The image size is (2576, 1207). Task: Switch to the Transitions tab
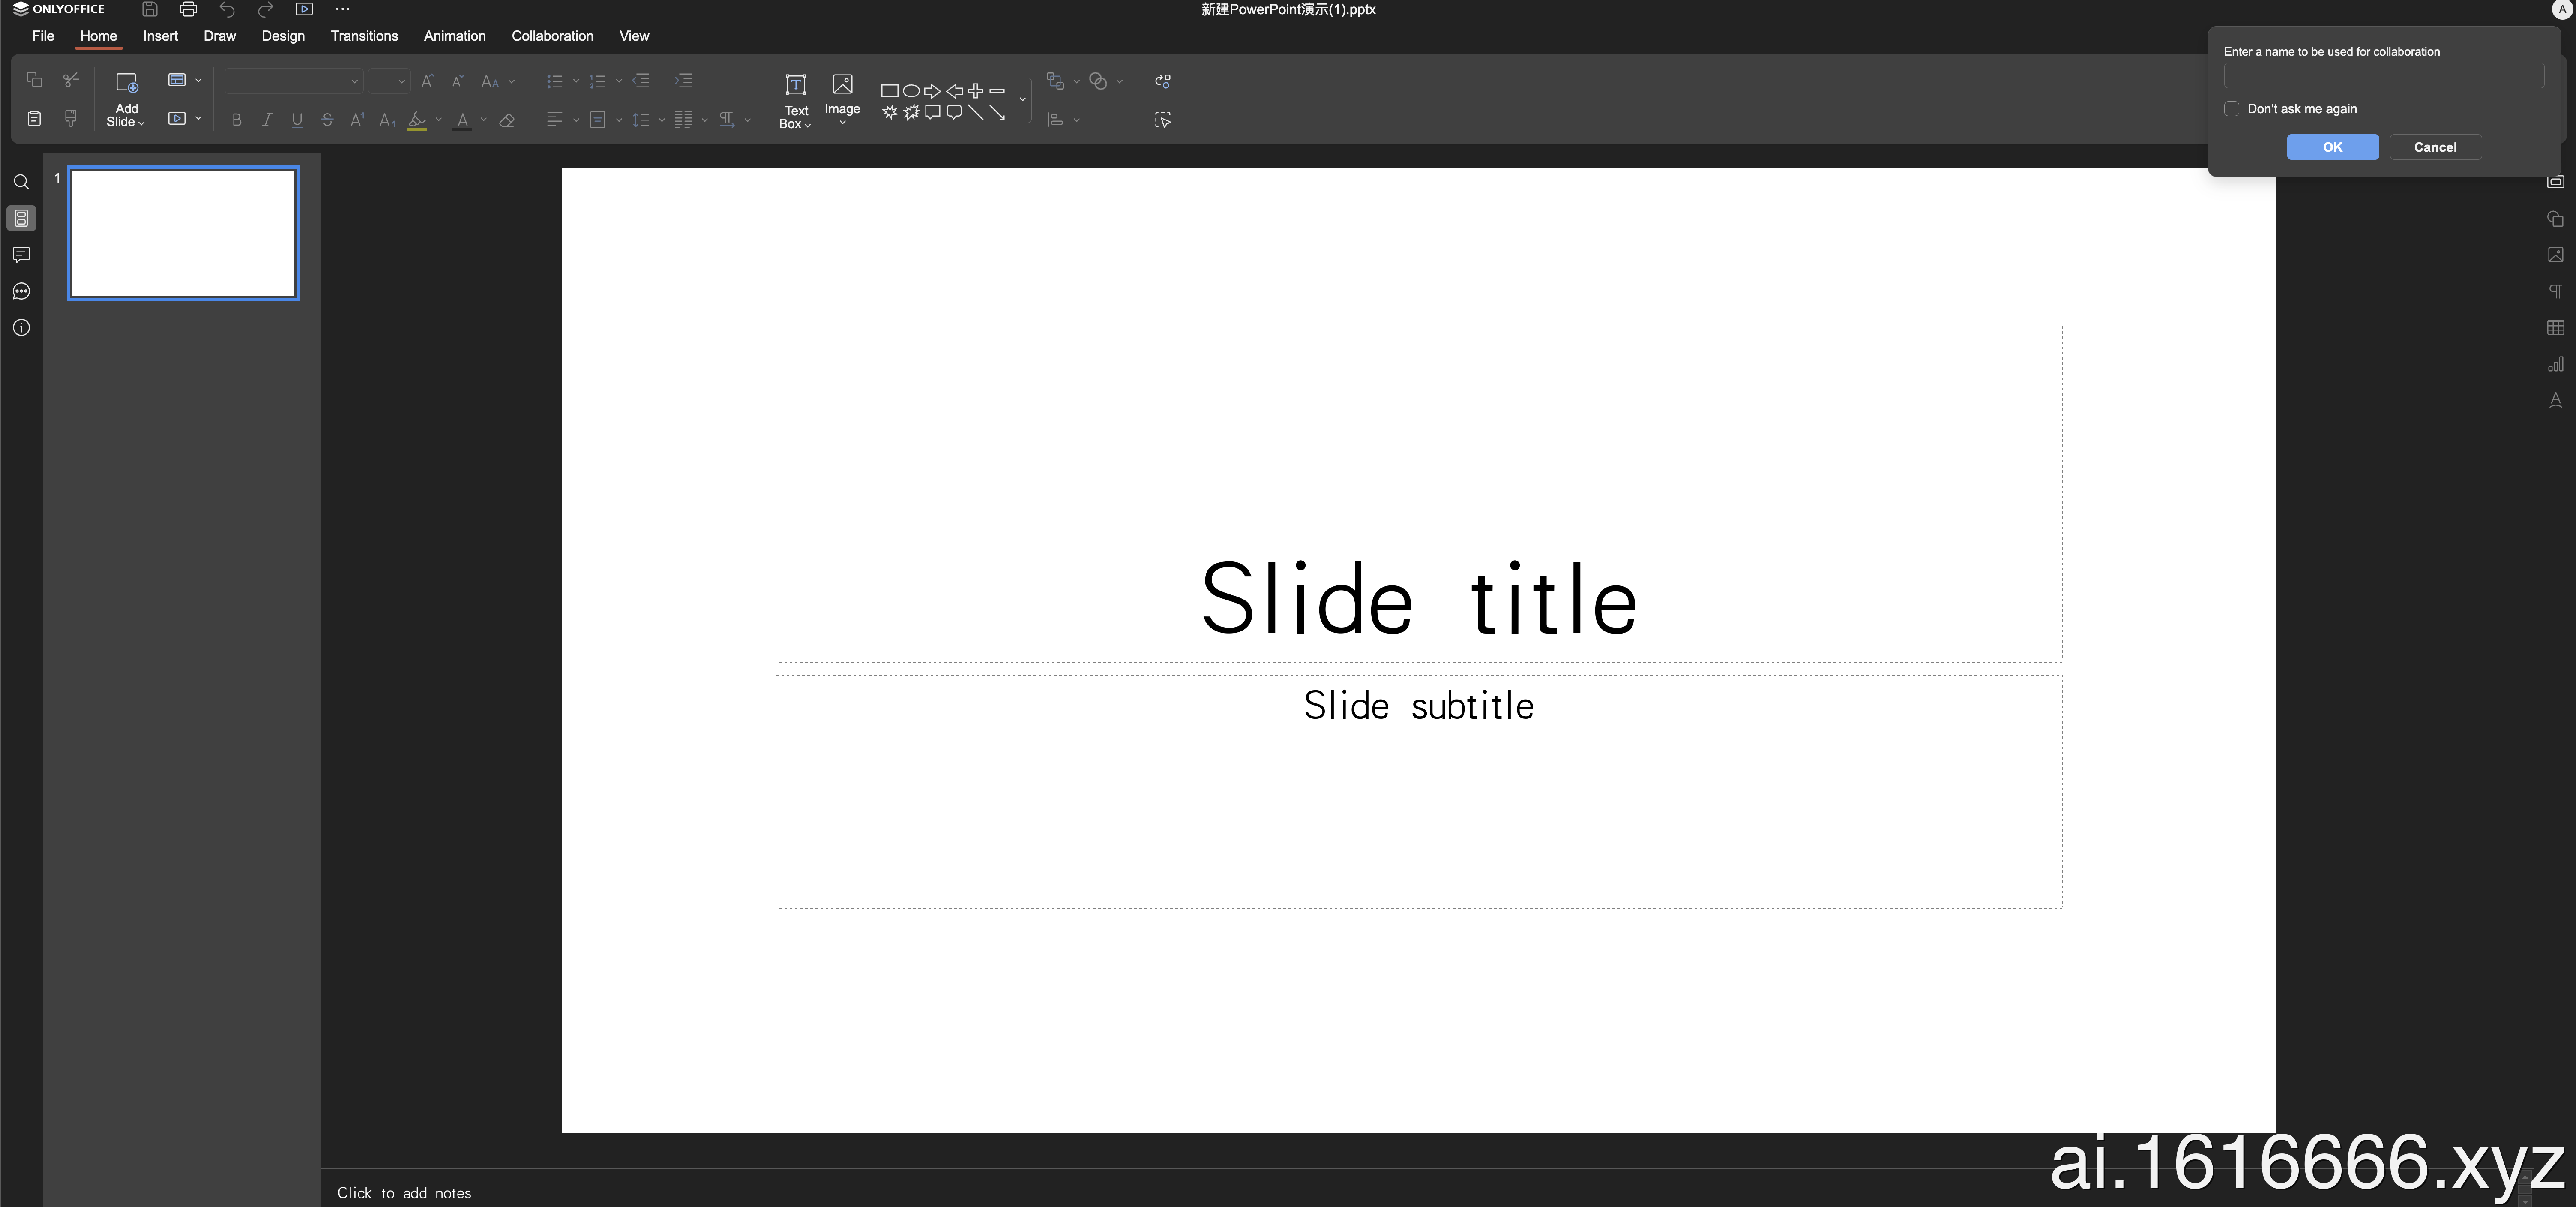tap(364, 36)
